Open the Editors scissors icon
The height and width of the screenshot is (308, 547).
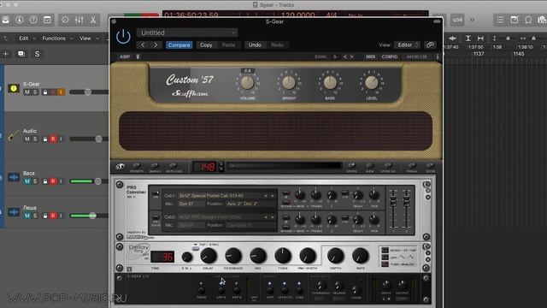[x=93, y=20]
